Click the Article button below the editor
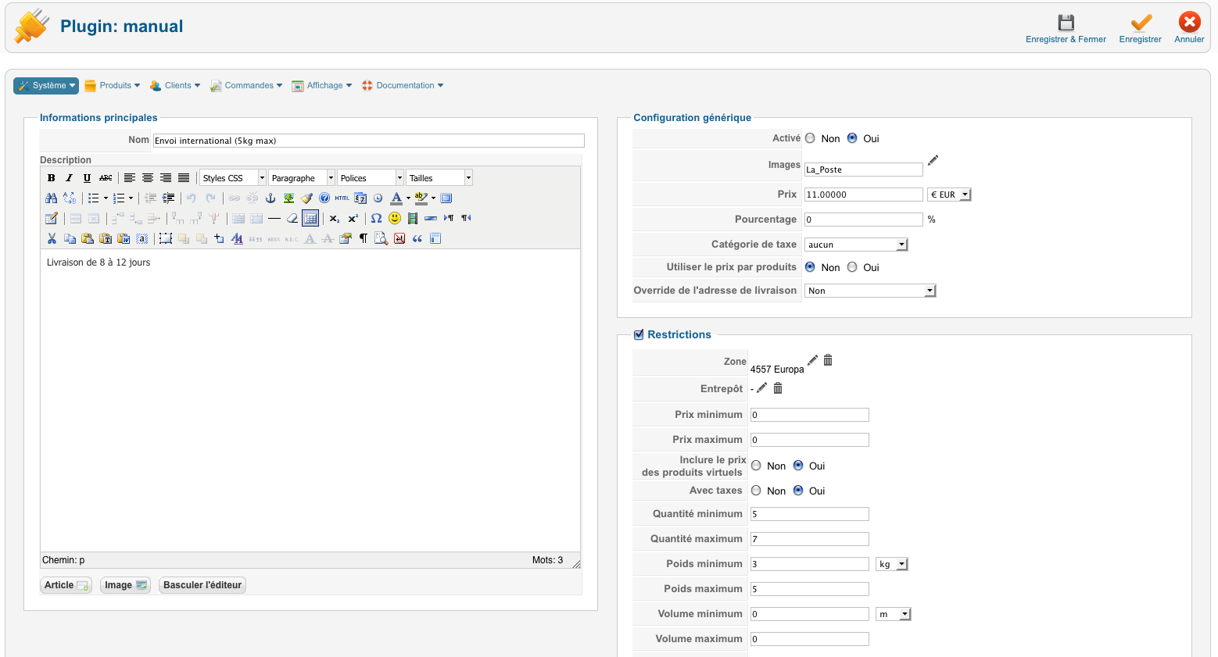Viewport: 1218px width, 657px height. (66, 585)
